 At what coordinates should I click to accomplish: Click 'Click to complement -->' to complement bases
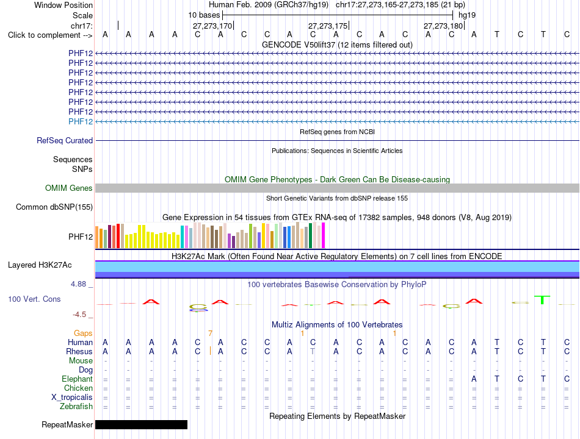(x=50, y=35)
